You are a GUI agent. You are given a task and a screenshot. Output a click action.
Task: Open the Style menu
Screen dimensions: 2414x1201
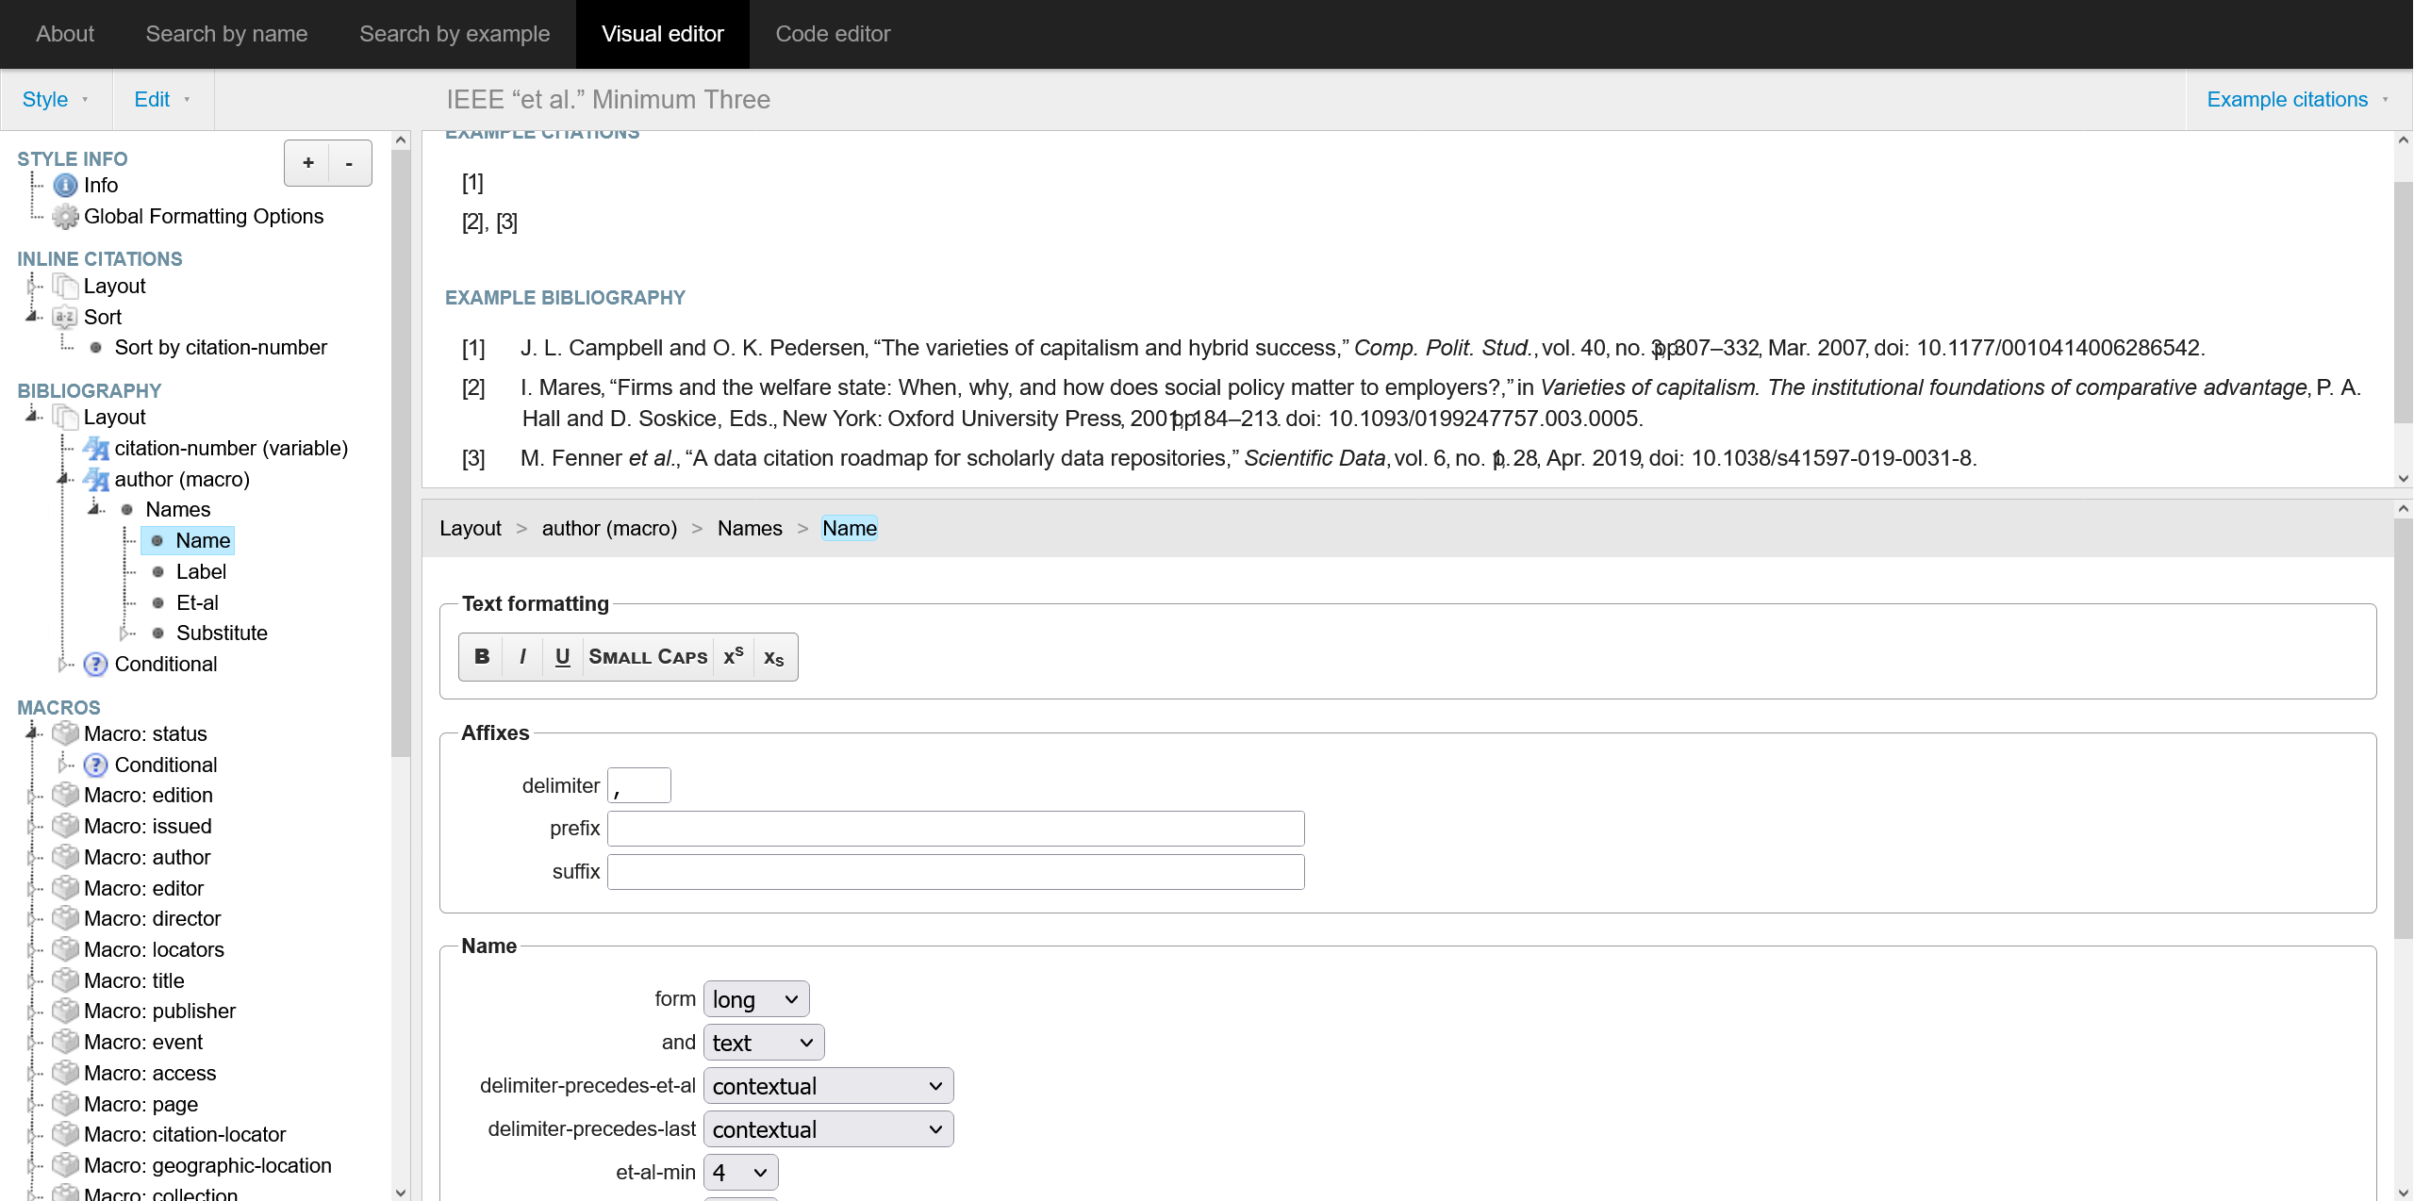coord(56,100)
